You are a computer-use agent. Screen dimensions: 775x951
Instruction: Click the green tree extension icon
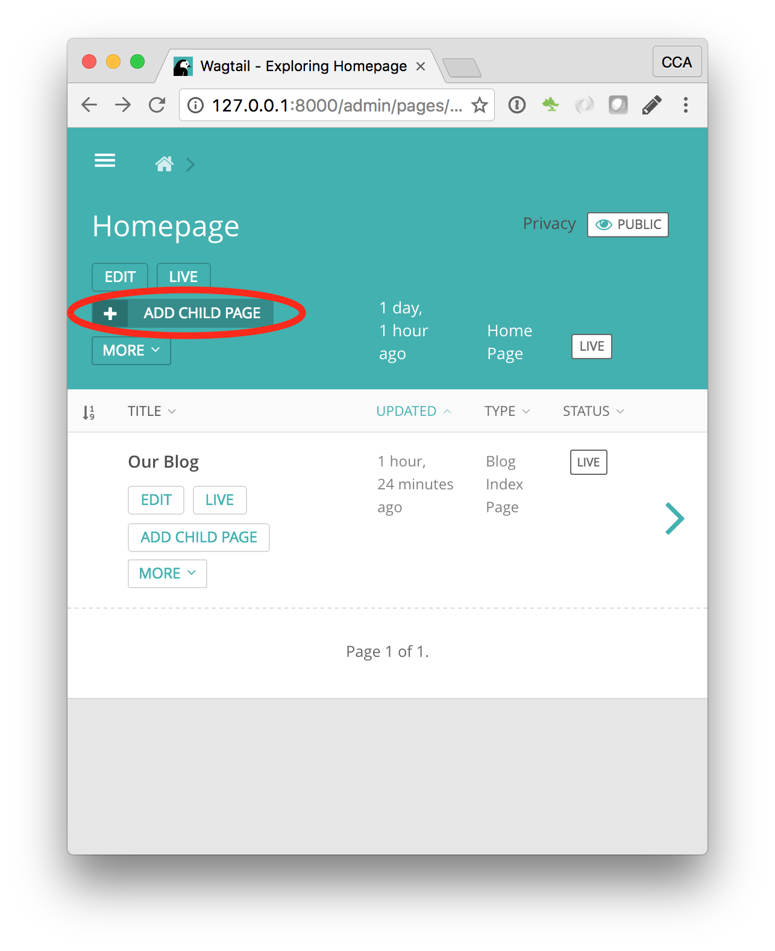click(x=550, y=105)
